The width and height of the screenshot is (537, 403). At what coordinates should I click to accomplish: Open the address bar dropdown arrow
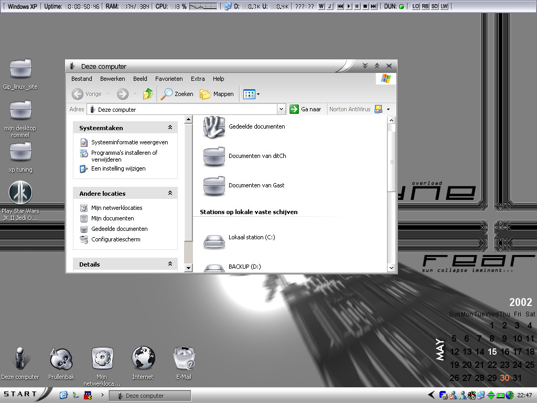[x=281, y=109]
